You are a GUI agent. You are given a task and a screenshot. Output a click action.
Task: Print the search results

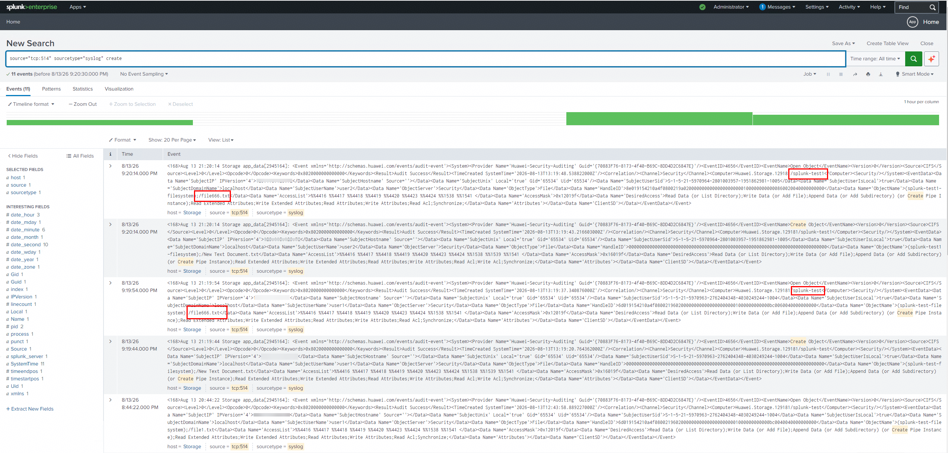pyautogui.click(x=868, y=74)
